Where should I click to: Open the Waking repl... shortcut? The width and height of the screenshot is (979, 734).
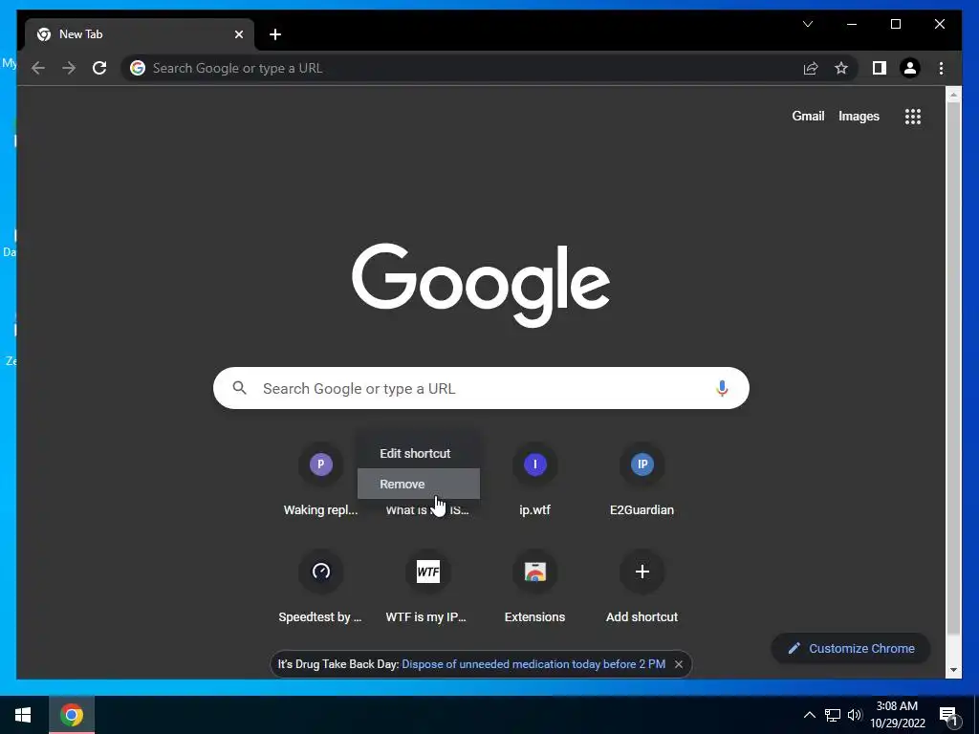point(321,480)
